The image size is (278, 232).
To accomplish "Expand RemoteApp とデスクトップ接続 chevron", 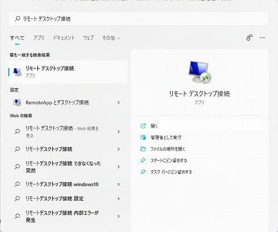I will (118, 103).
